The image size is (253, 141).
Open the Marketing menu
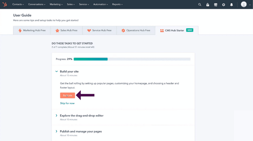[x=56, y=4]
